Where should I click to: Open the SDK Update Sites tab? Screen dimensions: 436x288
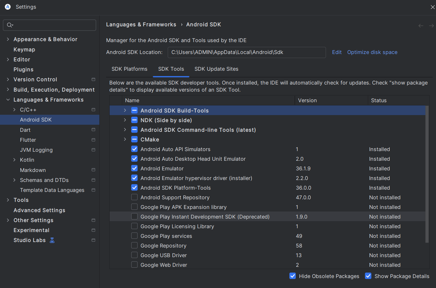(x=216, y=69)
